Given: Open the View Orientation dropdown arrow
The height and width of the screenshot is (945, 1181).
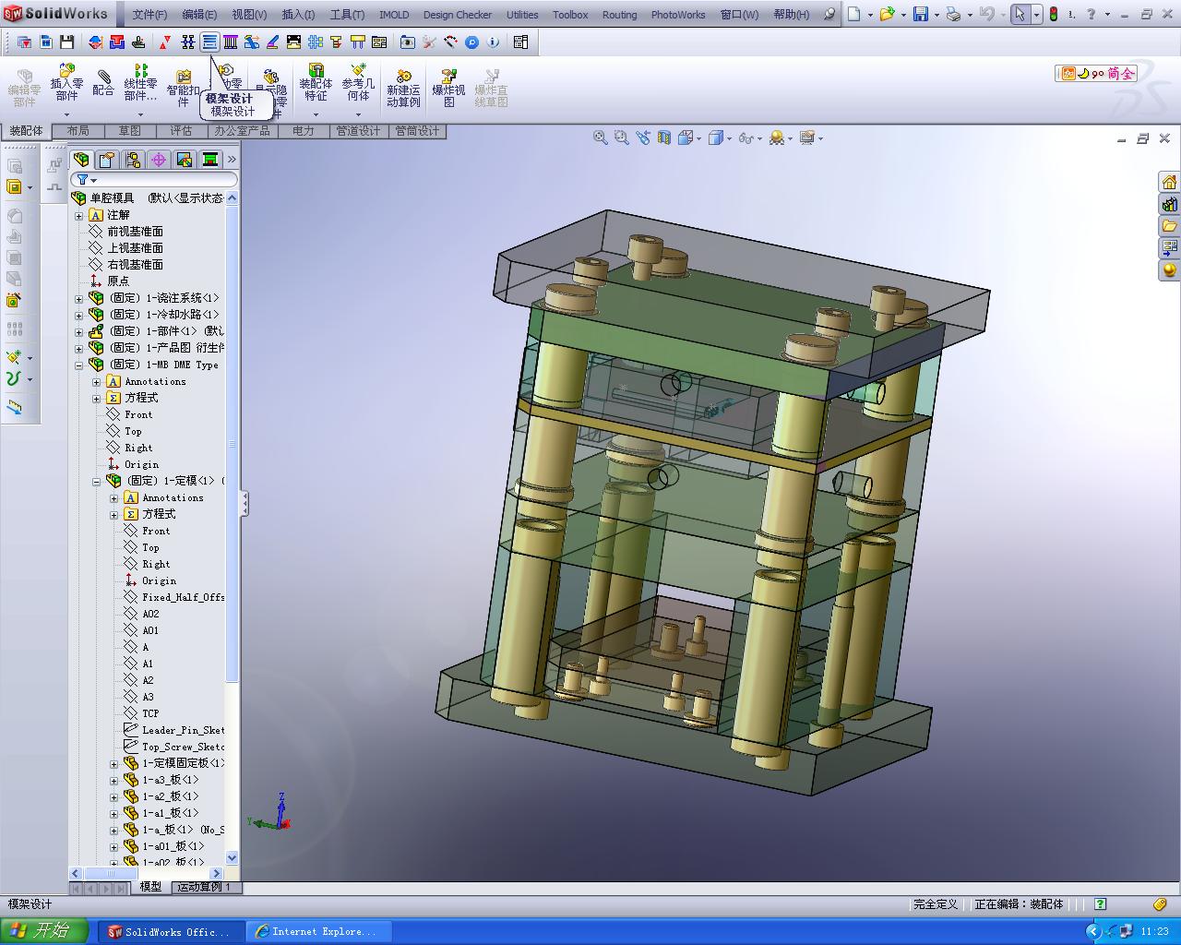Looking at the screenshot, I should coord(699,138).
